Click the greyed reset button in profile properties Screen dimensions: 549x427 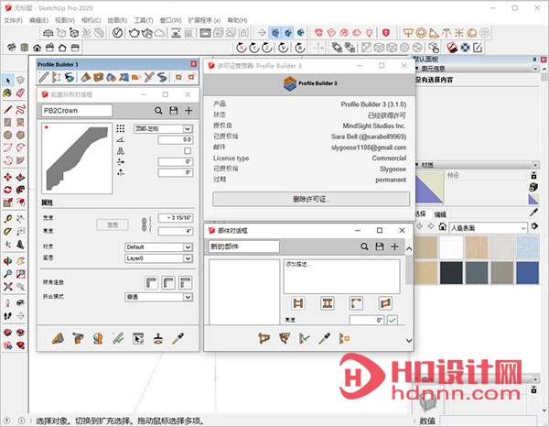[113, 224]
